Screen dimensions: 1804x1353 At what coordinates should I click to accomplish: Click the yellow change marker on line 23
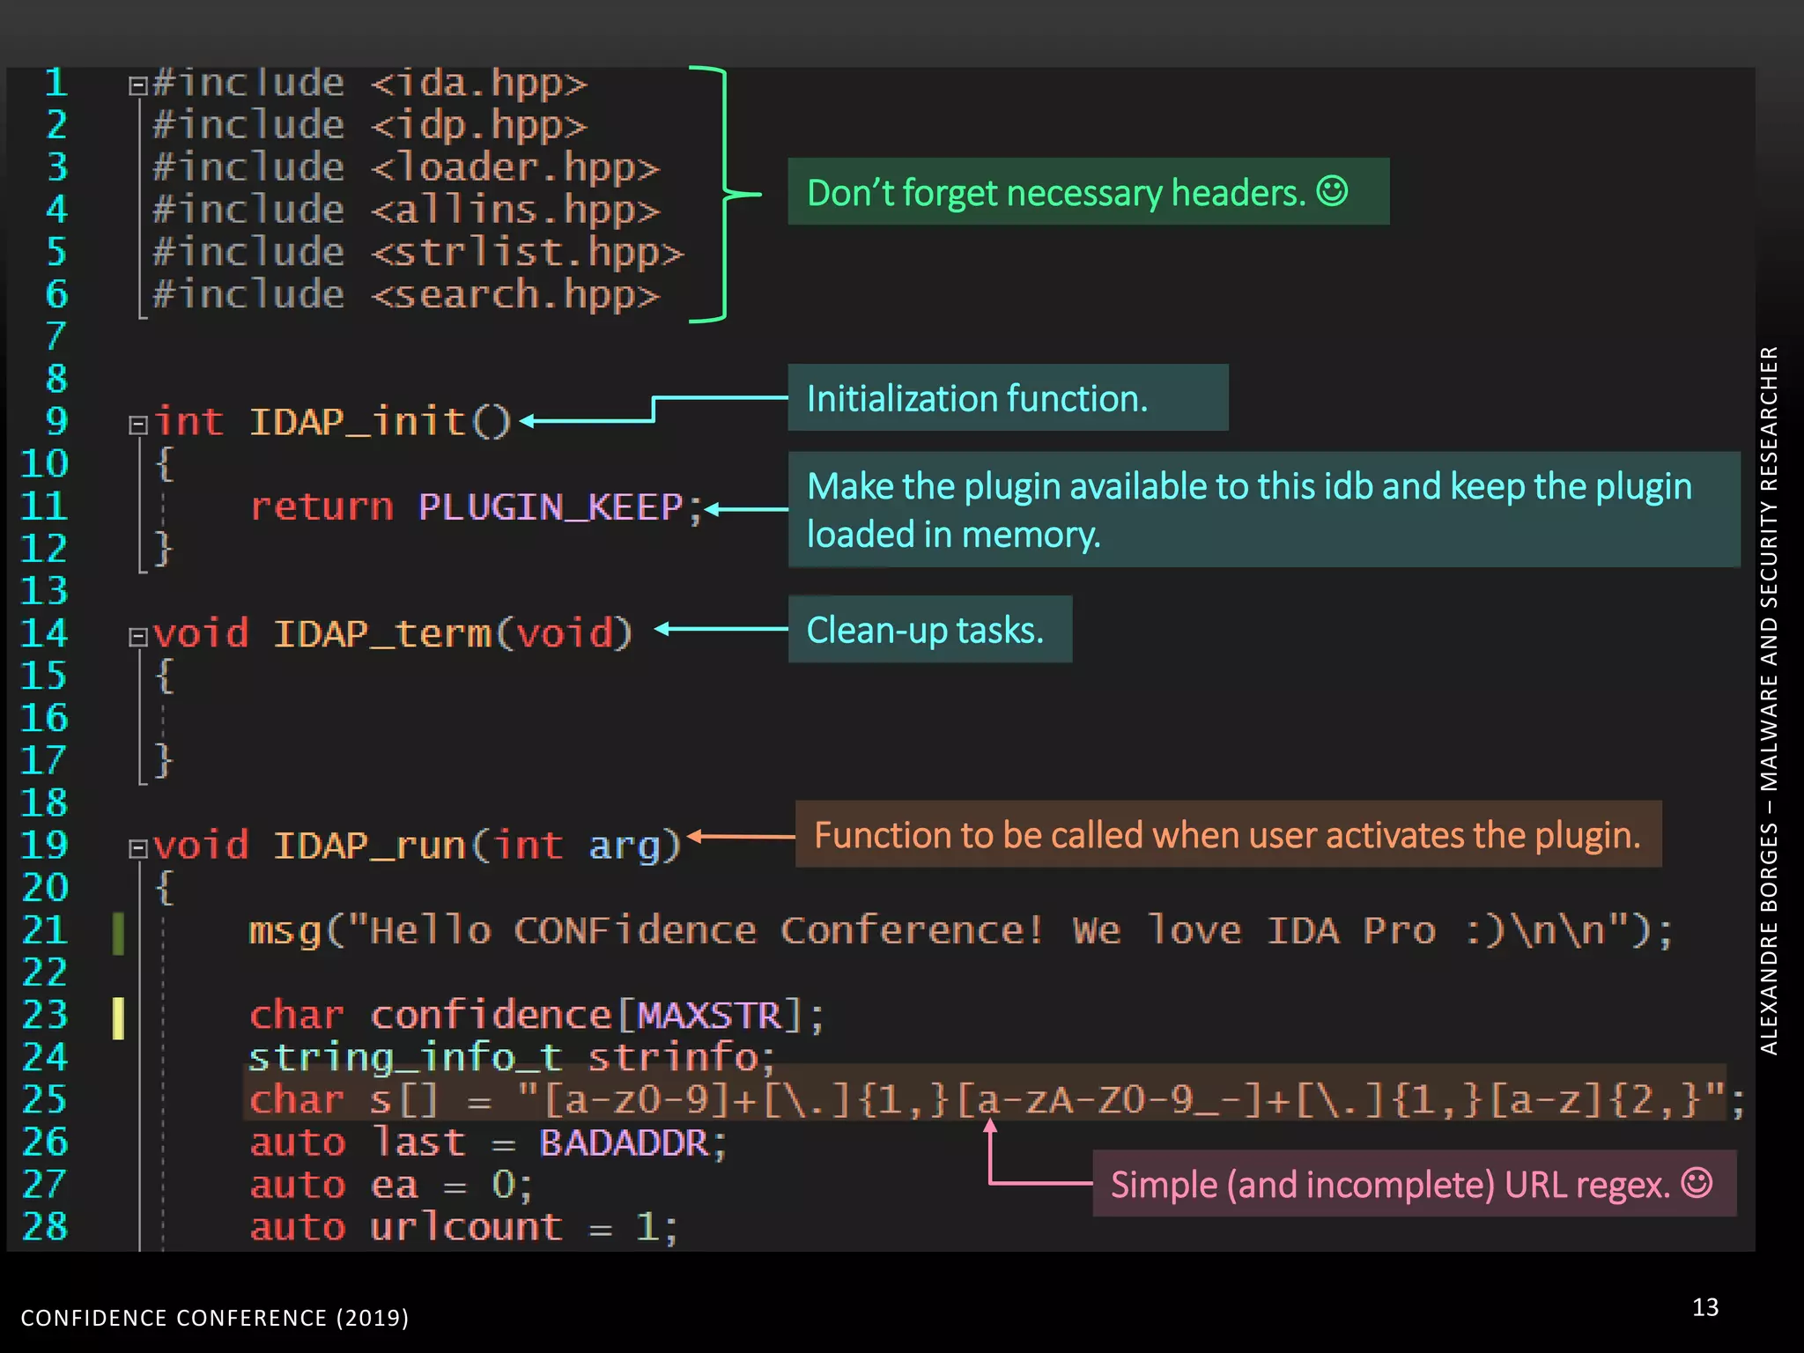[118, 1018]
